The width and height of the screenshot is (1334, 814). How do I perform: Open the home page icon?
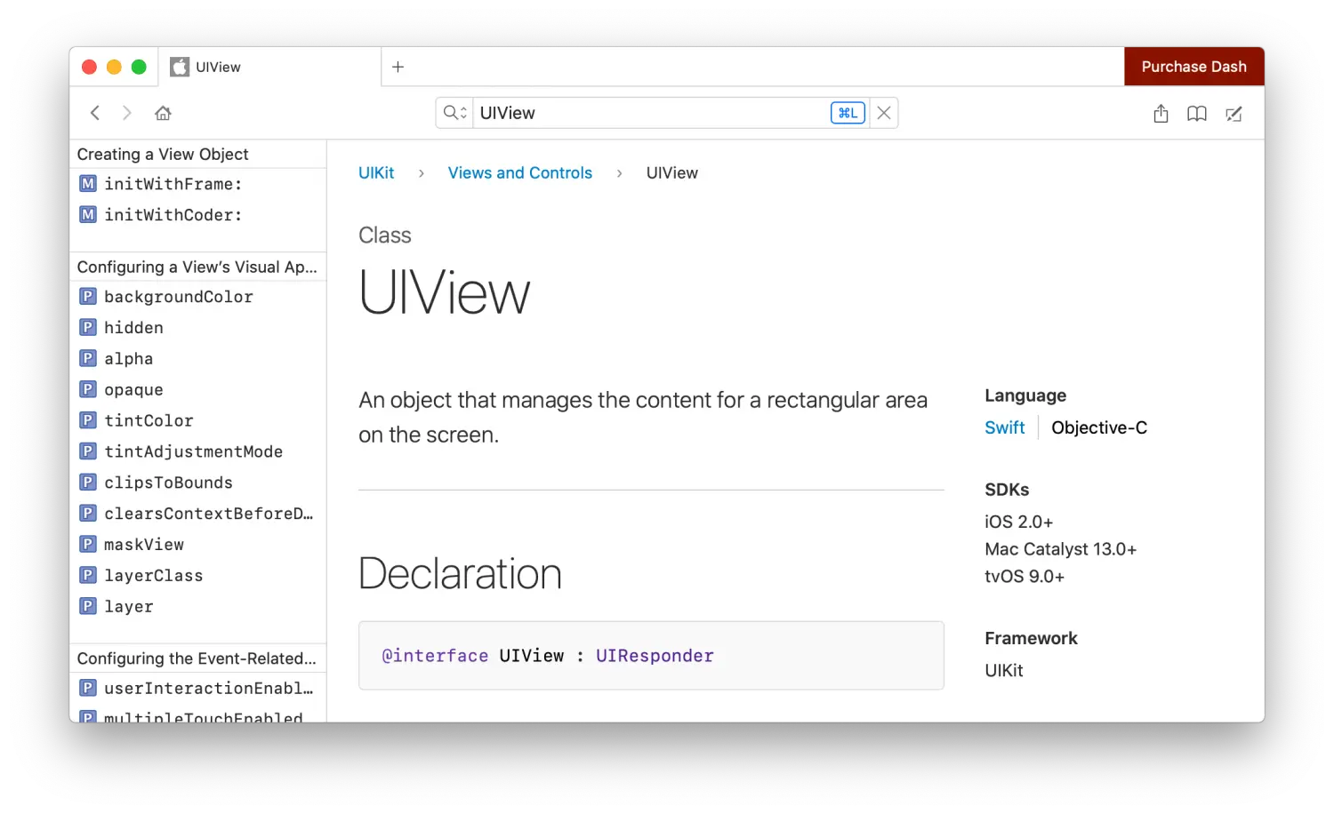163,113
